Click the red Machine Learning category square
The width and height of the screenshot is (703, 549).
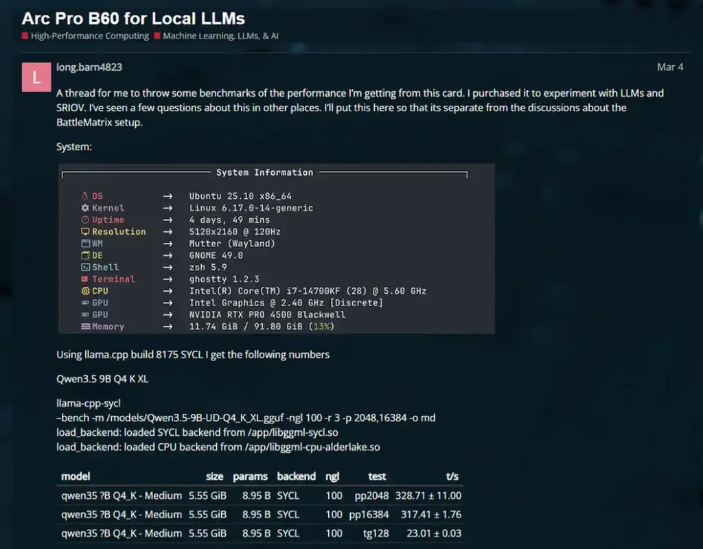[x=157, y=36]
